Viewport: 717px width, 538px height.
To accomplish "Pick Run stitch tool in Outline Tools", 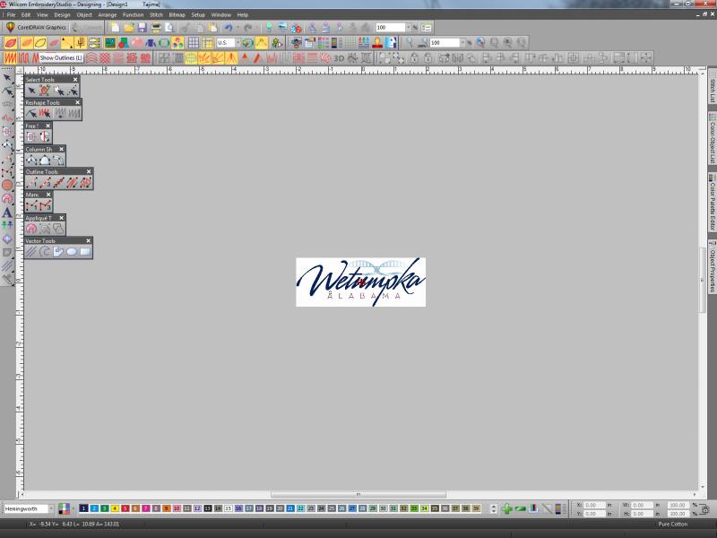I will click(x=31, y=183).
